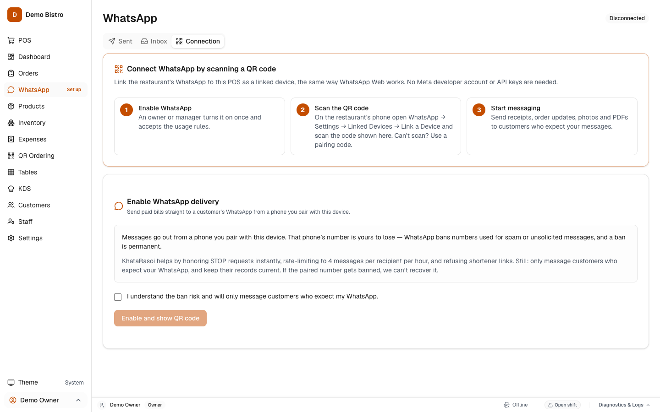The height and width of the screenshot is (412, 660).
Task: Click the Open shift button
Action: click(562, 405)
